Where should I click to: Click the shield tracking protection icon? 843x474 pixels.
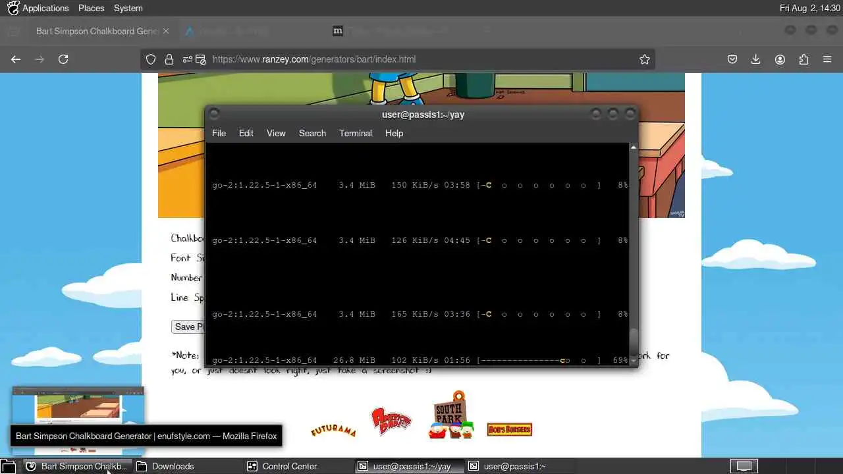coord(151,59)
